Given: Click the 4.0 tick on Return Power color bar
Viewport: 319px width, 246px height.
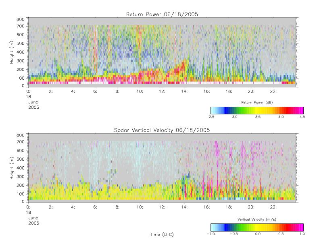Looking at the screenshot, I should click(x=281, y=117).
